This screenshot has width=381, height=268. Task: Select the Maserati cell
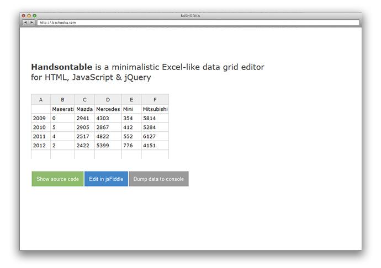pyautogui.click(x=63, y=109)
